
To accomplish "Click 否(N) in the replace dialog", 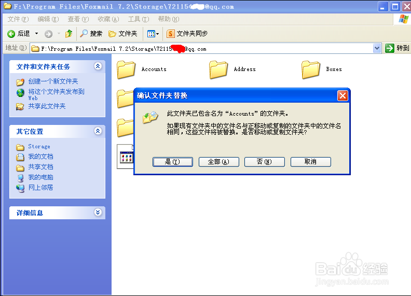I will click(265, 162).
